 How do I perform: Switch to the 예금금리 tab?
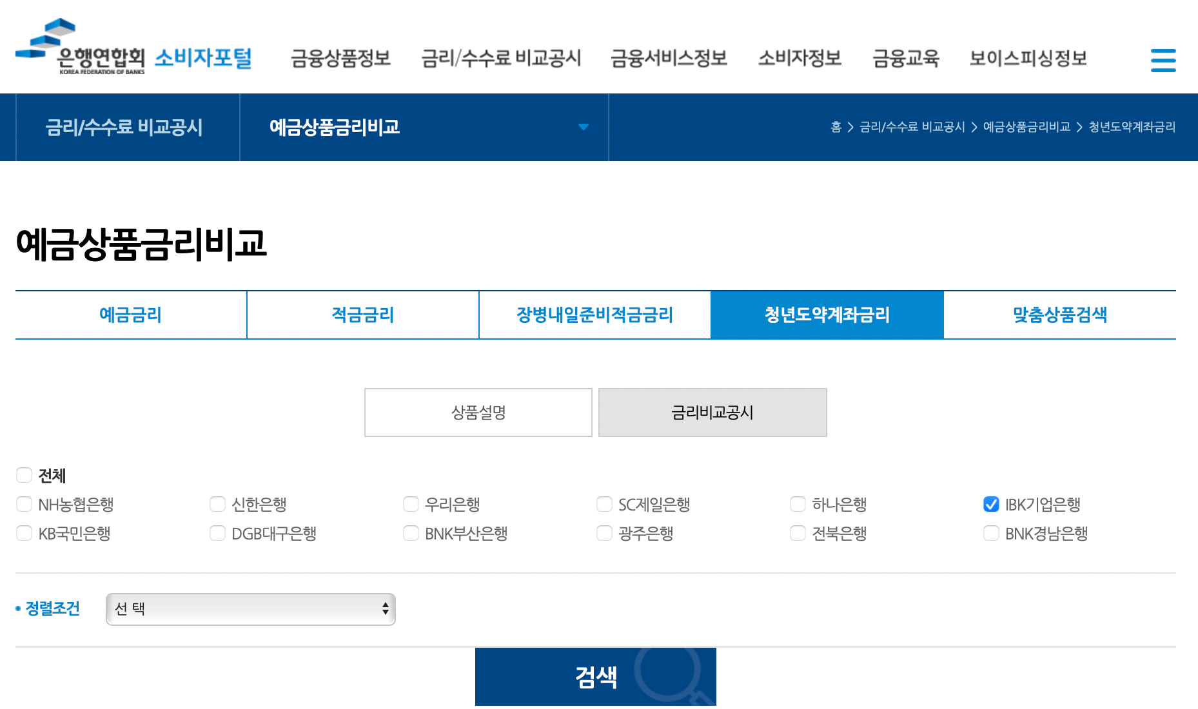[x=130, y=315]
